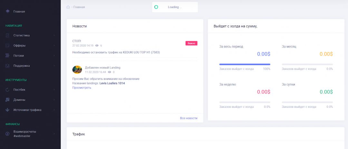Click the home breadcrumb icon
Viewport: 348px width, 149px height.
tap(68, 7)
